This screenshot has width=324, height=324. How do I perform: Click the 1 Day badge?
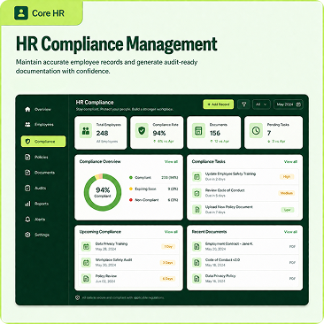pyautogui.click(x=168, y=247)
